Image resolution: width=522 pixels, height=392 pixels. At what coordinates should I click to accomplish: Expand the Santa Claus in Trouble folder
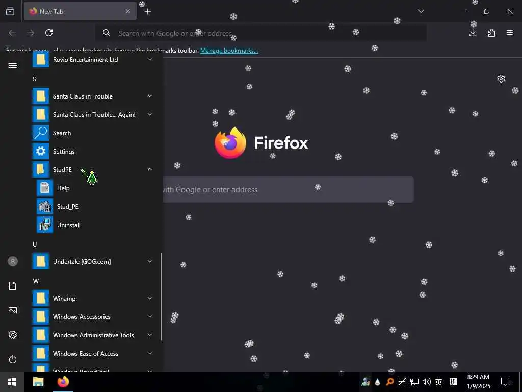point(93,96)
